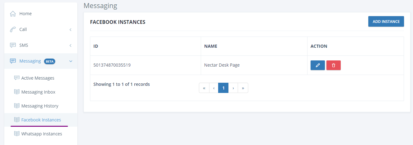Click the Messaging Inbox book icon
Image resolution: width=413 pixels, height=145 pixels.
pyautogui.click(x=17, y=92)
